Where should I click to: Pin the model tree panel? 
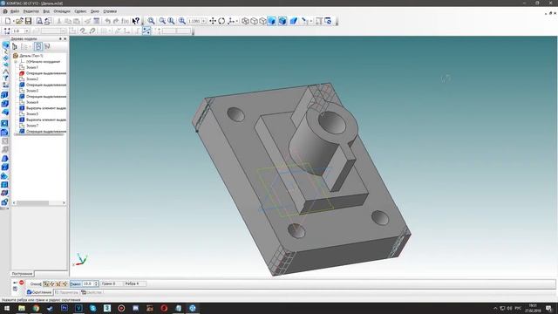tap(60, 38)
